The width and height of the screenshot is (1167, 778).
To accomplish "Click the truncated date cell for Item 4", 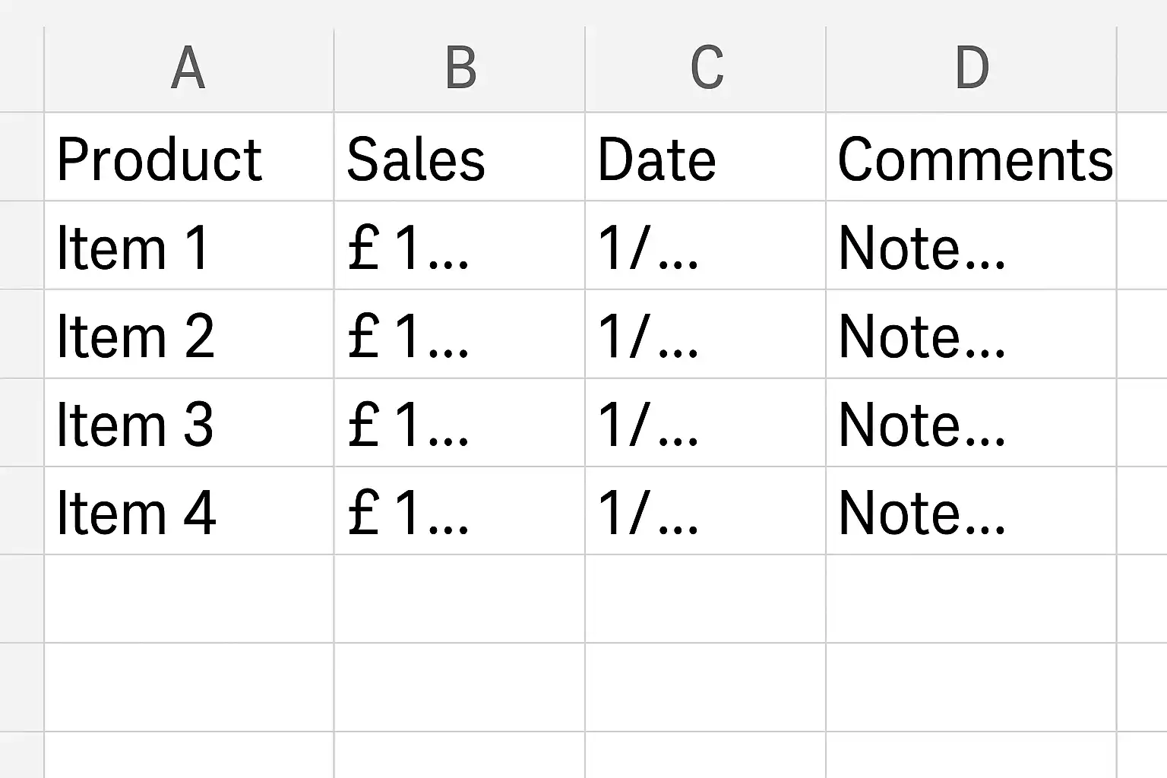I will pyautogui.click(x=705, y=511).
